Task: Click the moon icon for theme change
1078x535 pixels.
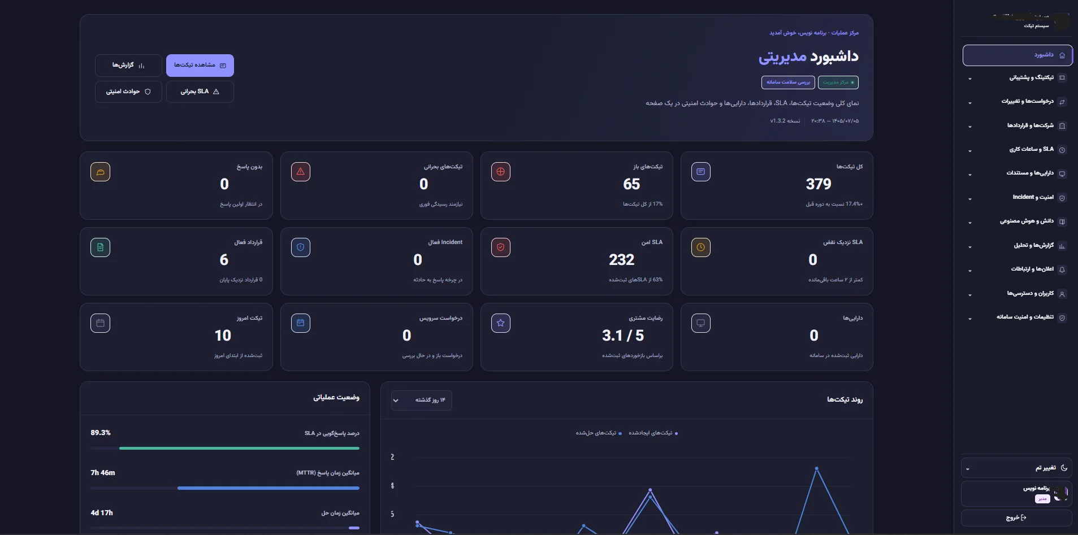Action: (x=1064, y=468)
